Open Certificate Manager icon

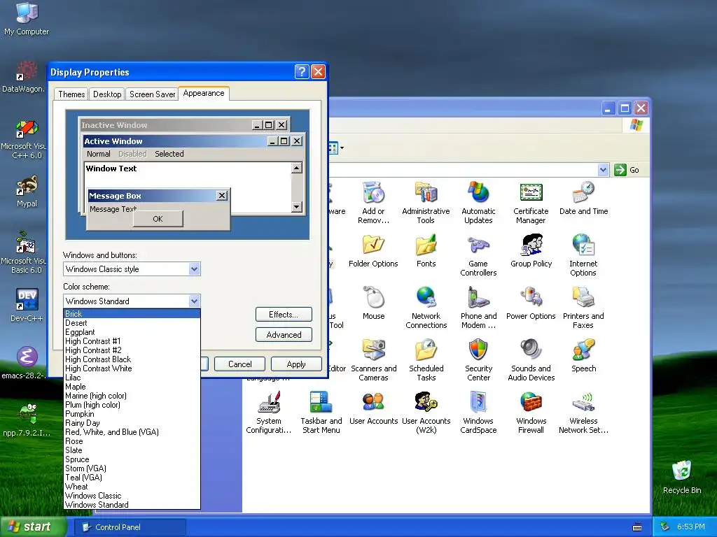pos(531,202)
